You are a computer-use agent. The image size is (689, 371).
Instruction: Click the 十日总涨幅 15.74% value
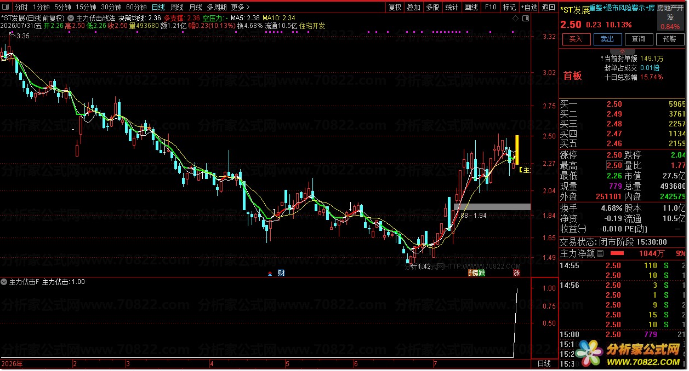point(651,77)
